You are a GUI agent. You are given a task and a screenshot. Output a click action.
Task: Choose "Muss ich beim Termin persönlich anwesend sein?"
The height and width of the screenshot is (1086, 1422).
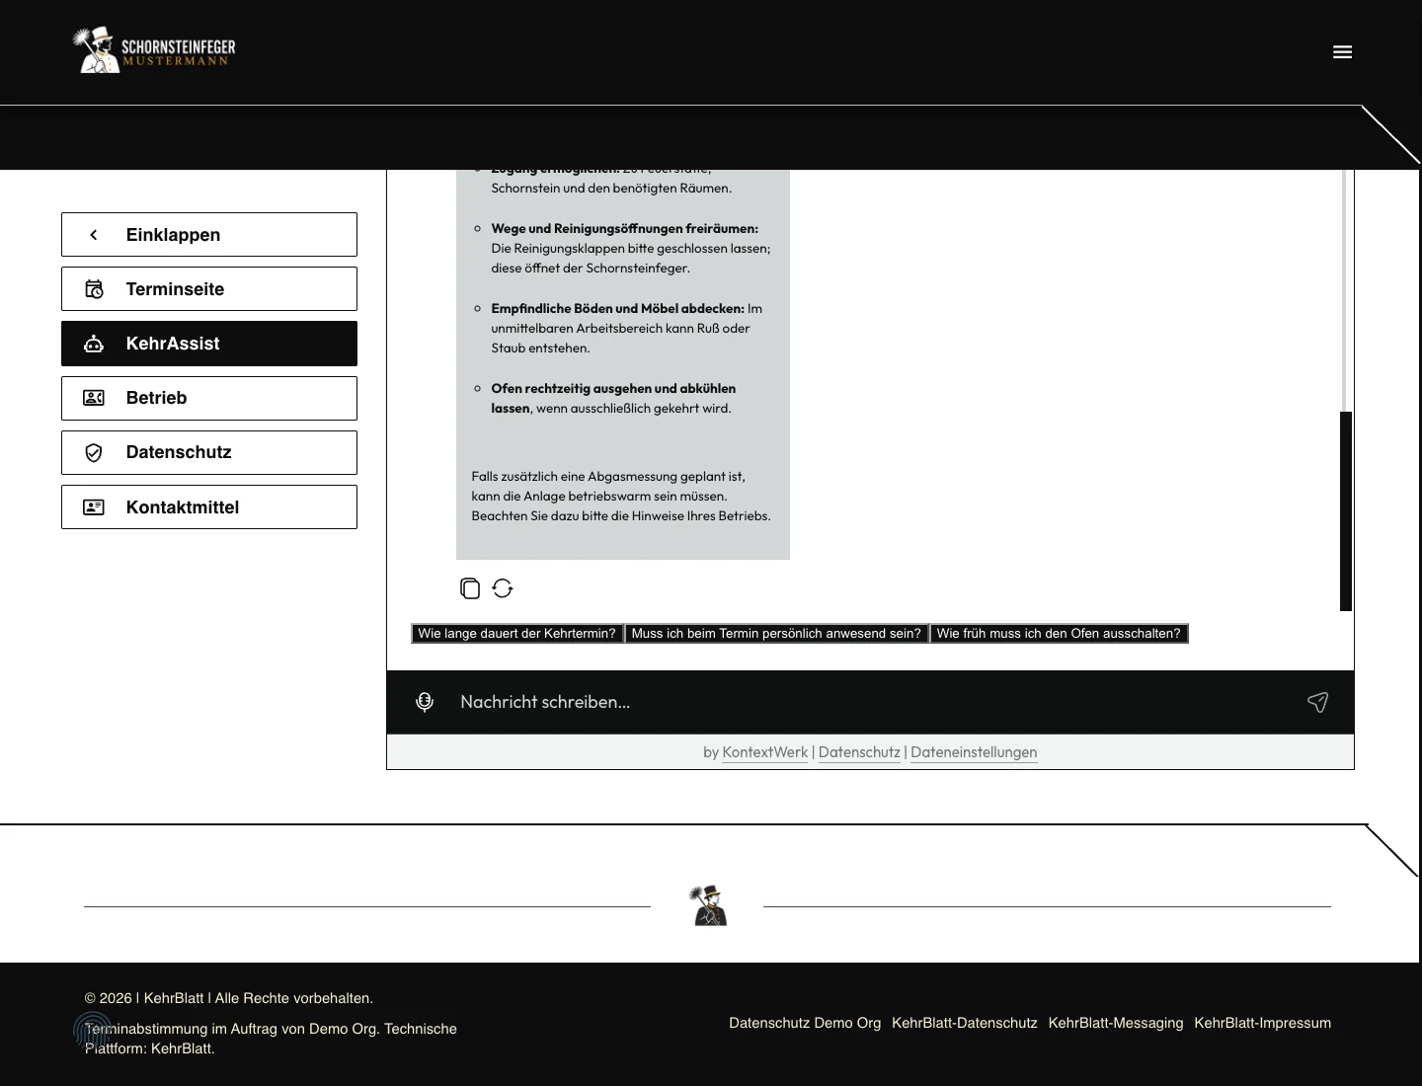tap(776, 634)
